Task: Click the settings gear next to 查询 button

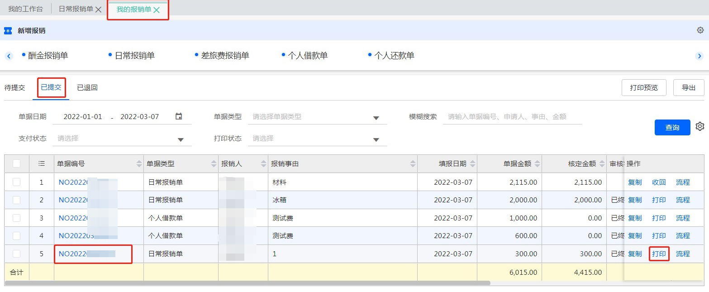Action: click(700, 126)
